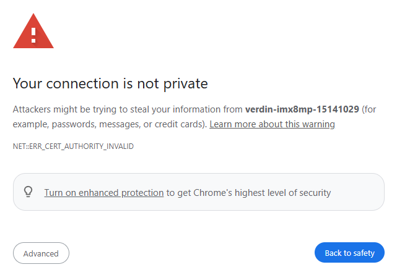This screenshot has width=397, height=275.
Task: Click the white exclamation mark in the triangle
Action: click(33, 33)
